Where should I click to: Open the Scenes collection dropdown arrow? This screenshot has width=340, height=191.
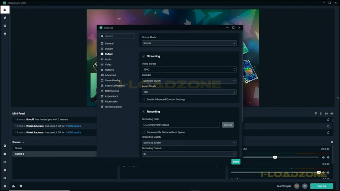(24, 142)
